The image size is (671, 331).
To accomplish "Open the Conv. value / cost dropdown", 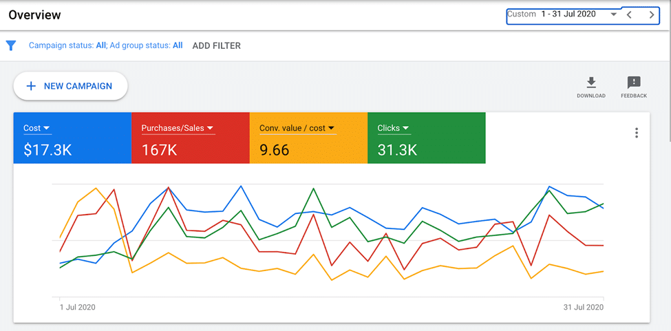I will 297,128.
